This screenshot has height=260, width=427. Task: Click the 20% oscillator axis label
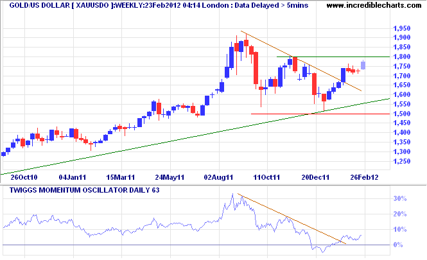[400, 214]
